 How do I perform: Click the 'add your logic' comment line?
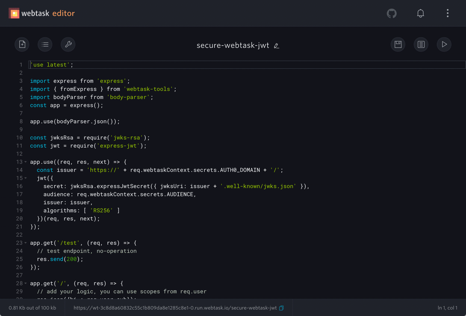point(121,292)
